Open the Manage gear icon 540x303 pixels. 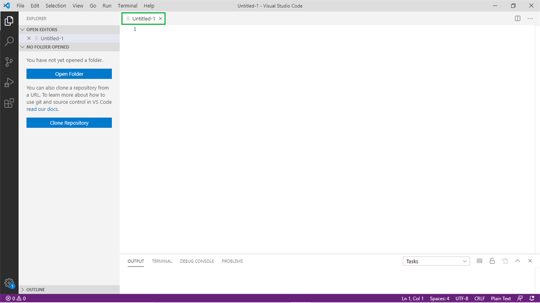[9, 284]
